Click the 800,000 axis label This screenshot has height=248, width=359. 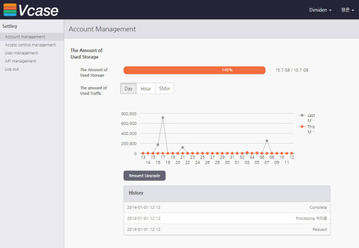coord(129,114)
